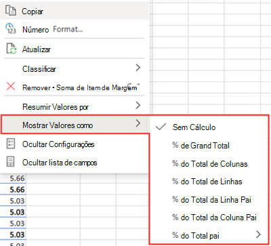Image resolution: width=271 pixels, height=246 pixels.
Task: Select Ocultar lista de campos entry
Action: pyautogui.click(x=75, y=163)
